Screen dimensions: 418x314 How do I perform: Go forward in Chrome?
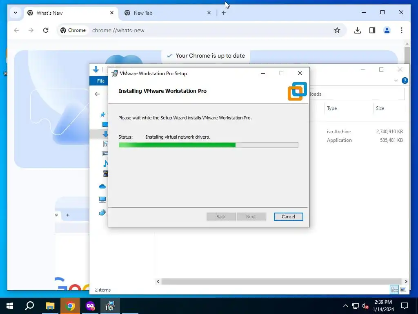(31, 30)
